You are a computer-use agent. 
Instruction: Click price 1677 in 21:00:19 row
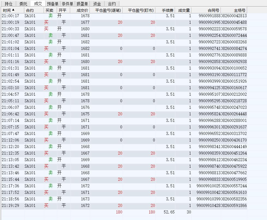85,22
